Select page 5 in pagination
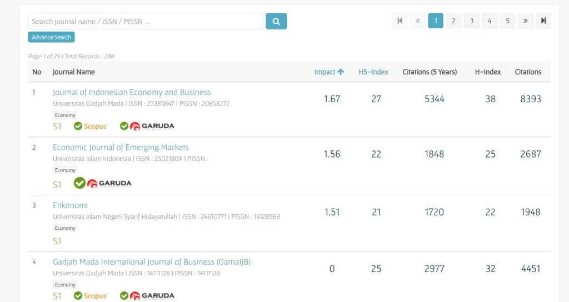Viewport: 569px width, 302px height. tap(507, 21)
